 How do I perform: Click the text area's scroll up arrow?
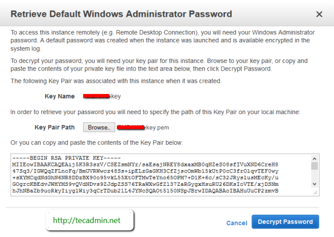coord(315,158)
